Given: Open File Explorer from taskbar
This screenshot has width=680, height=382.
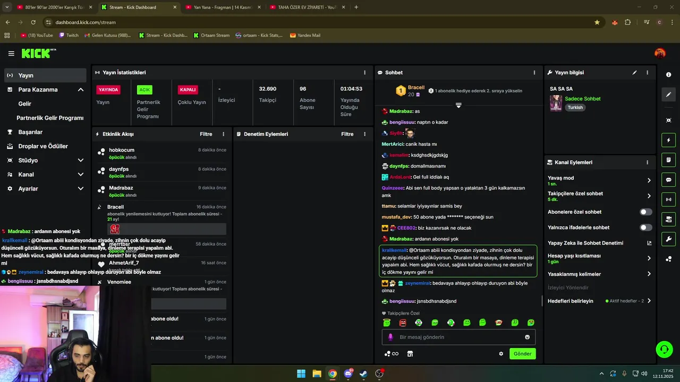Looking at the screenshot, I should tap(317, 374).
